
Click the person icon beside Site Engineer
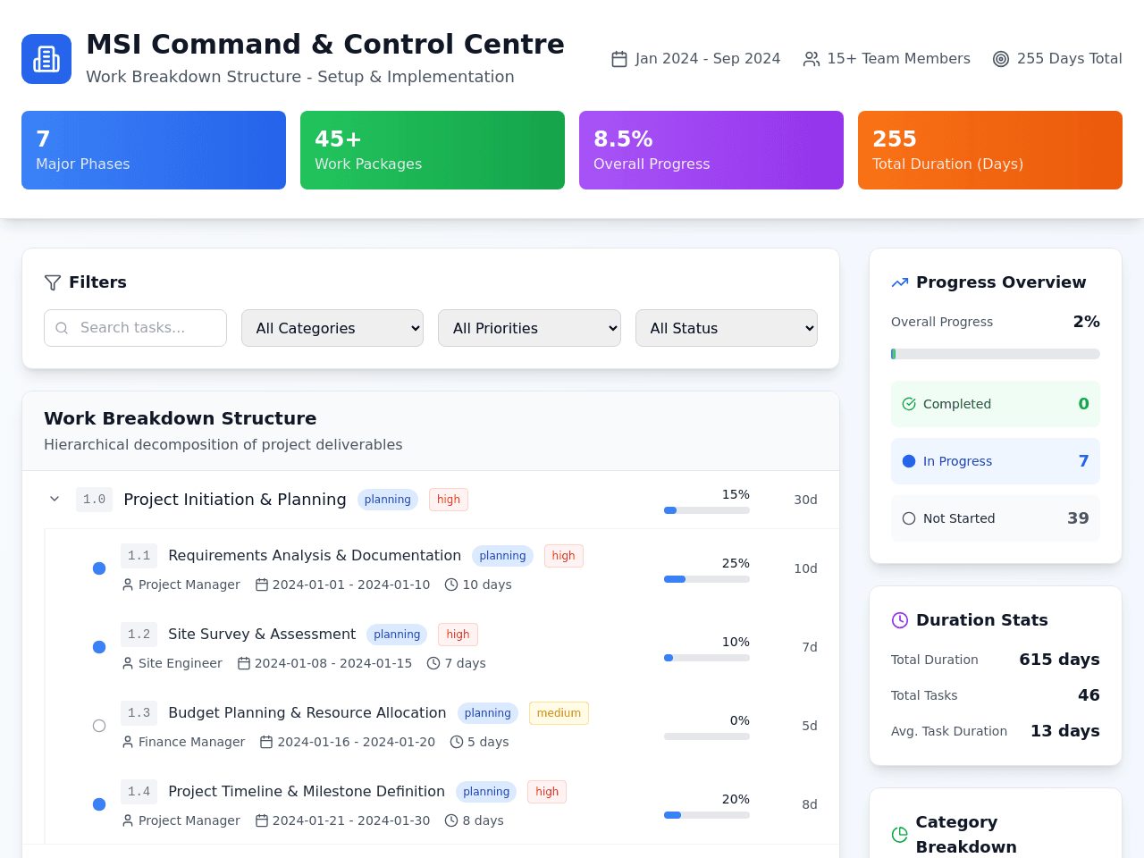click(128, 663)
